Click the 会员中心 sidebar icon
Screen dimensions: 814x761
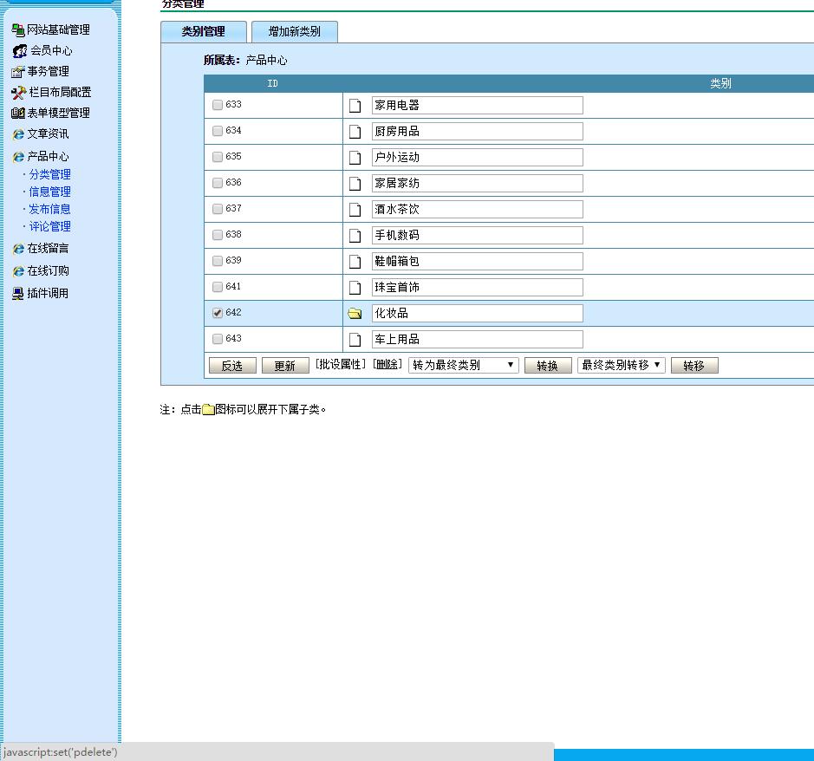click(20, 51)
